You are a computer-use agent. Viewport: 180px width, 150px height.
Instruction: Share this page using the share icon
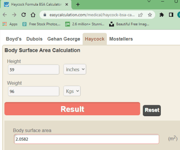(x=140, y=15)
